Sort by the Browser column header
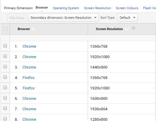Viewport: 156px width, 121px height. (24, 29)
